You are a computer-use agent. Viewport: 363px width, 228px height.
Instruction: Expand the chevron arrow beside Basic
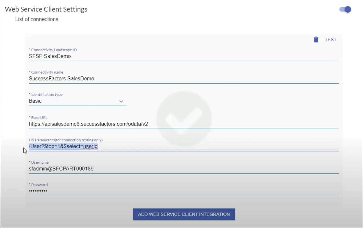pos(121,101)
